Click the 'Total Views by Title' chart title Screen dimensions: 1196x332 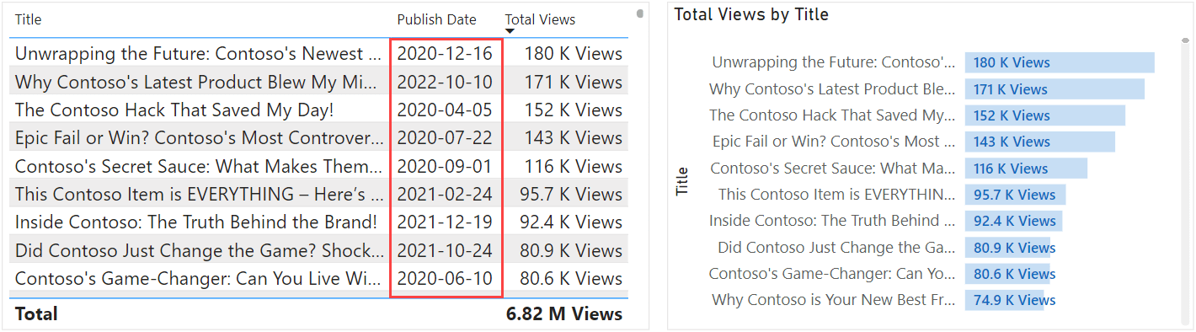[x=751, y=14]
